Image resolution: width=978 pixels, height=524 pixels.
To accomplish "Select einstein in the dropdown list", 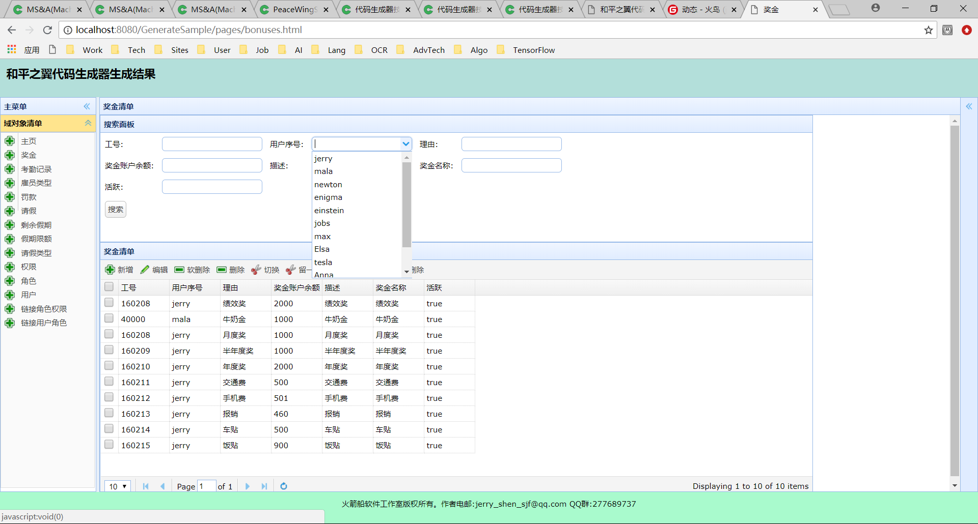I will point(357,211).
